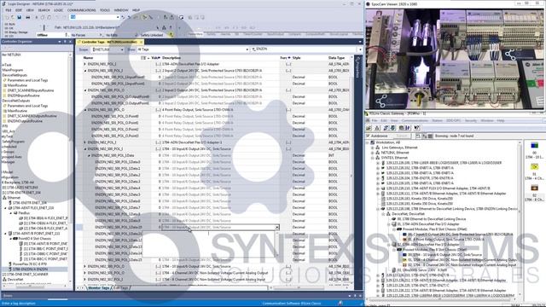
Task: Collapse the SYNTEX, Ethernet node in RSLinx
Action: 373,158
